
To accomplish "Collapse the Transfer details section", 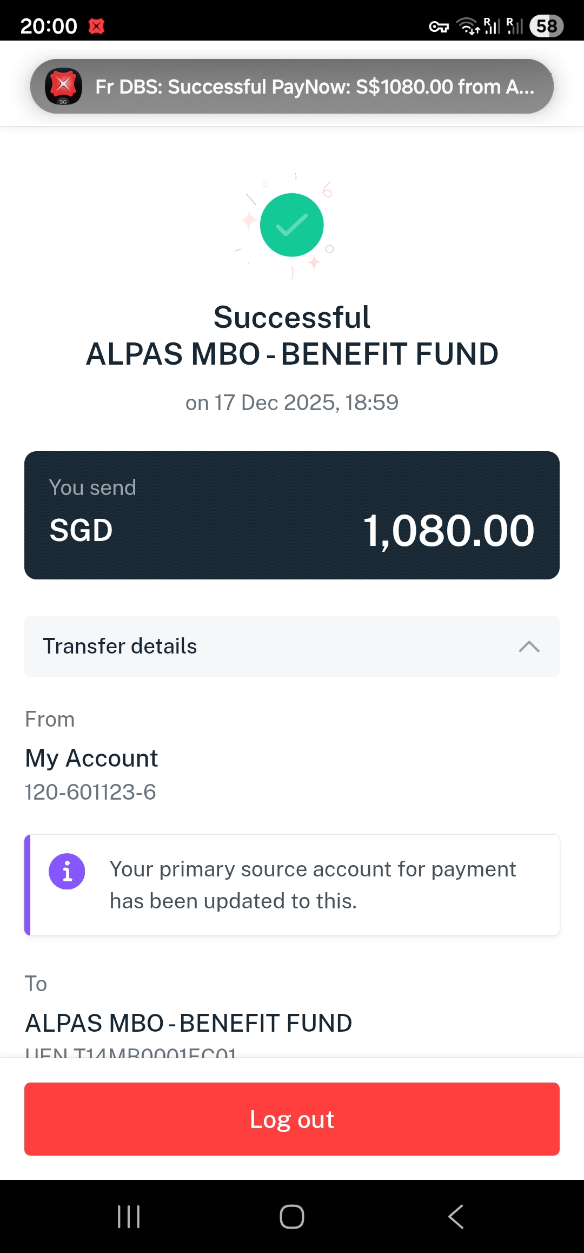I will click(x=292, y=646).
